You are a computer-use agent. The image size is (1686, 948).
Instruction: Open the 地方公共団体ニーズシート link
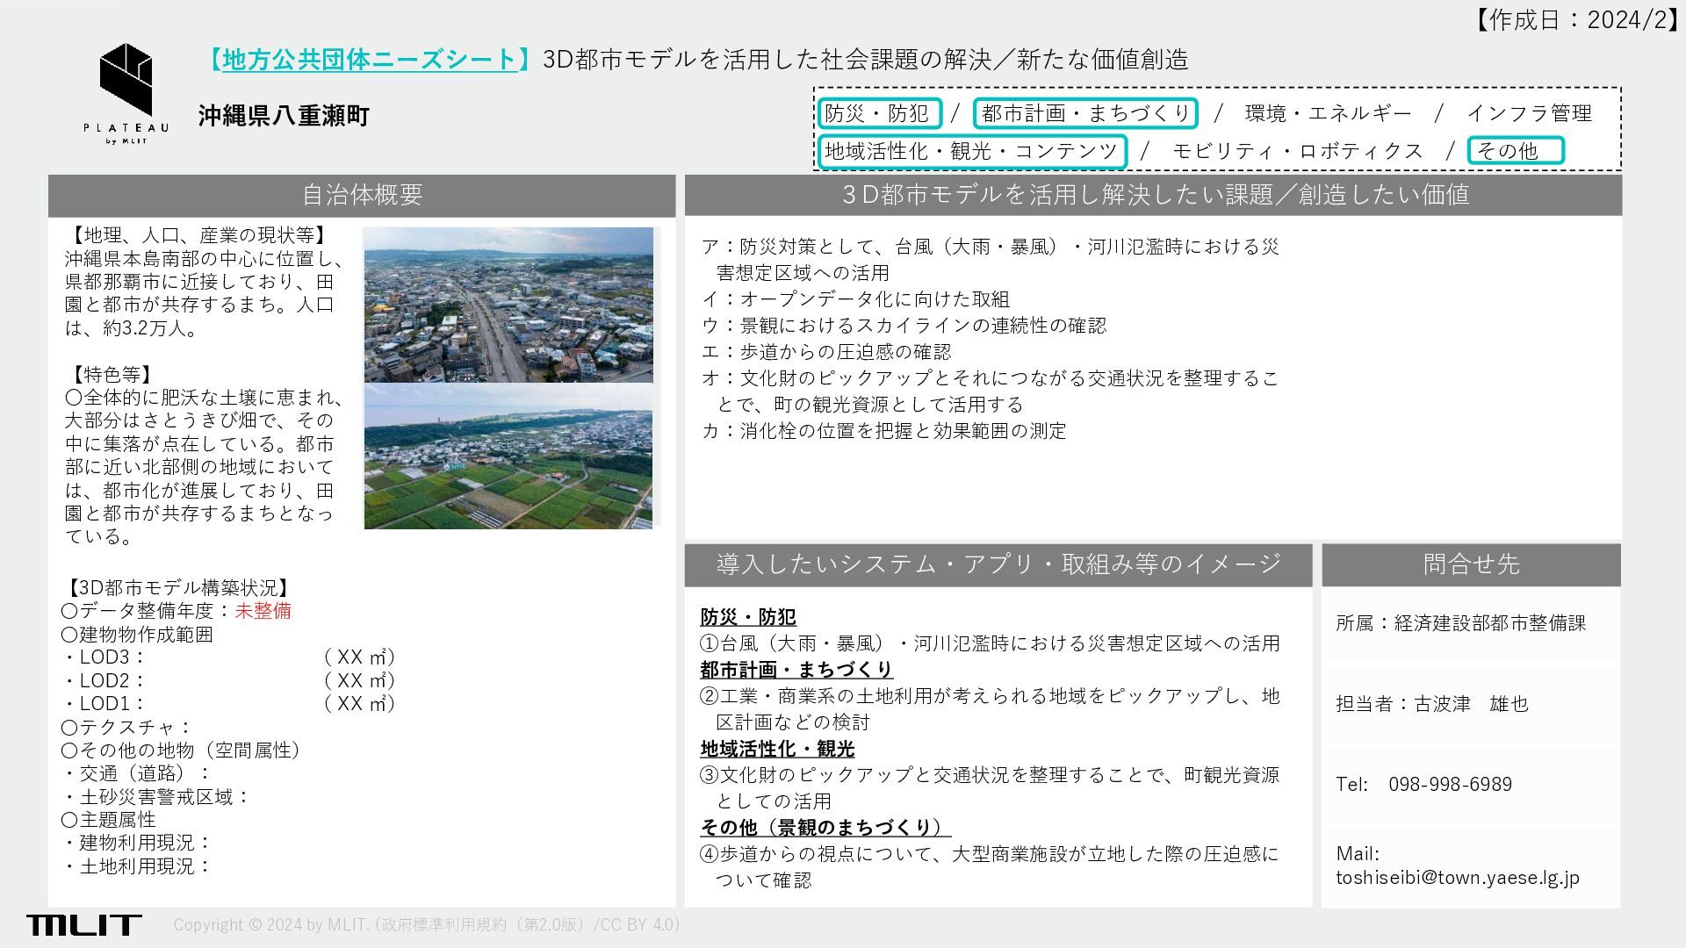pyautogui.click(x=369, y=59)
